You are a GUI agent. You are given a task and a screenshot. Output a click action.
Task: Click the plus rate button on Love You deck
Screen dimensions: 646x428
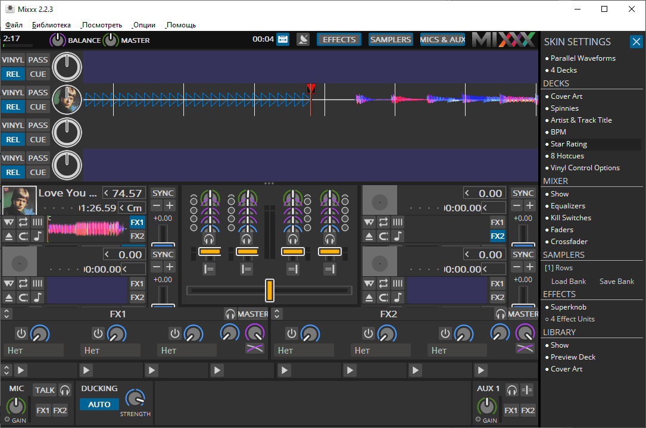(x=170, y=205)
